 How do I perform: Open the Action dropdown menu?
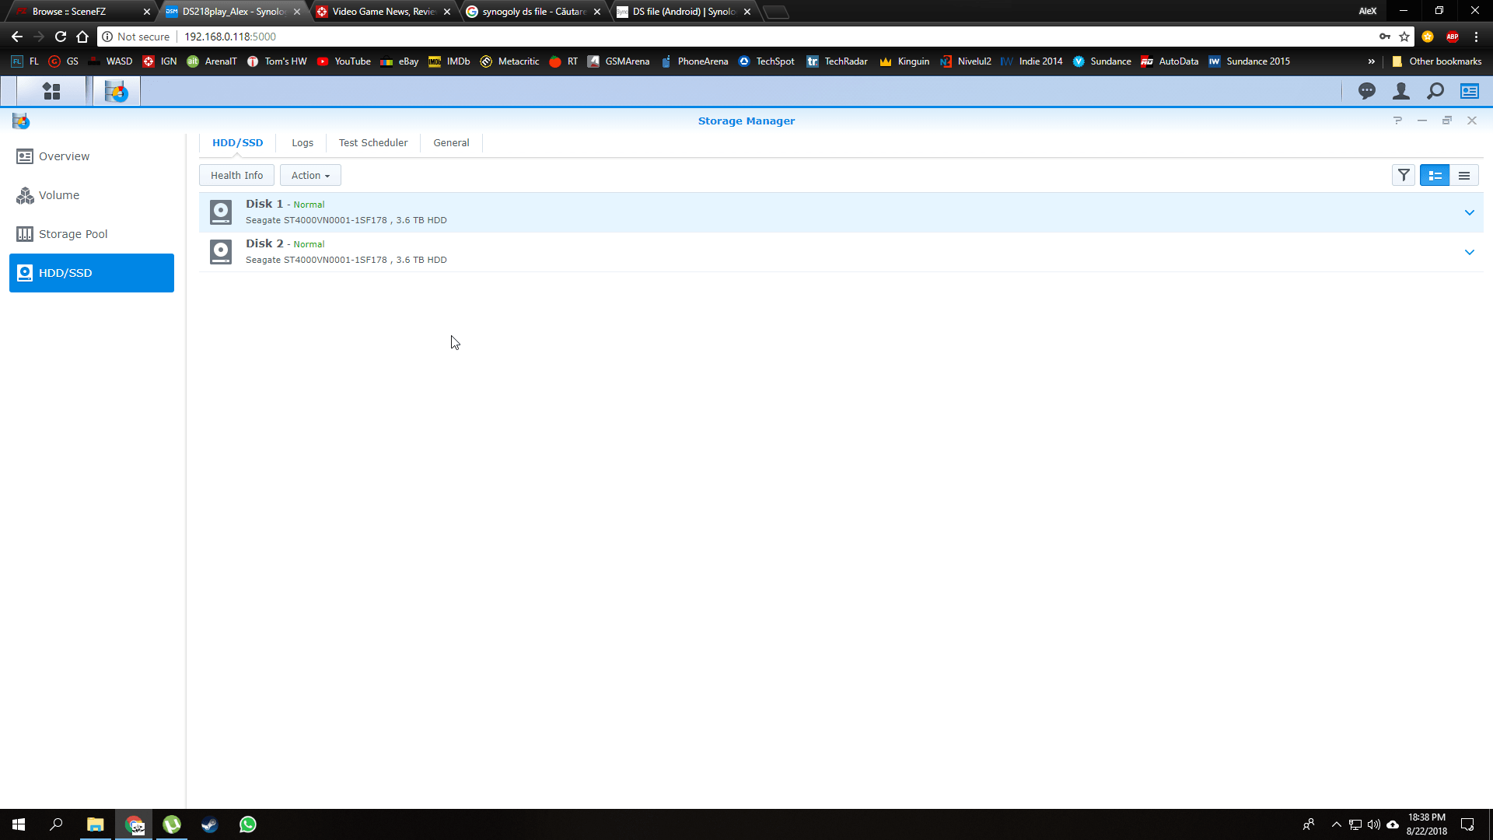[x=310, y=176]
